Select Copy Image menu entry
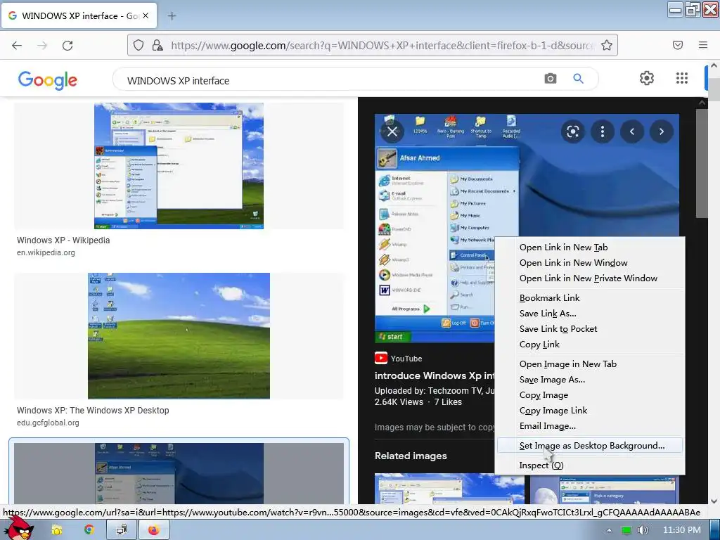Viewport: 720px width, 540px height. [591, 395]
